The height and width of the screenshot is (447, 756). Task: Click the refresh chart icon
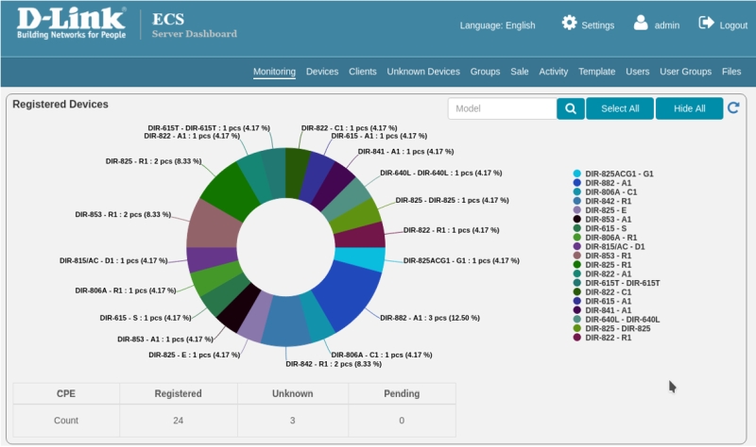coord(733,108)
